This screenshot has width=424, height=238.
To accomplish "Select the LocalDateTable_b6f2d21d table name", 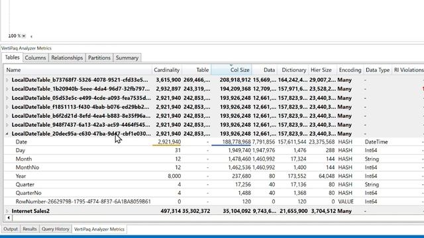I will coord(81,116).
